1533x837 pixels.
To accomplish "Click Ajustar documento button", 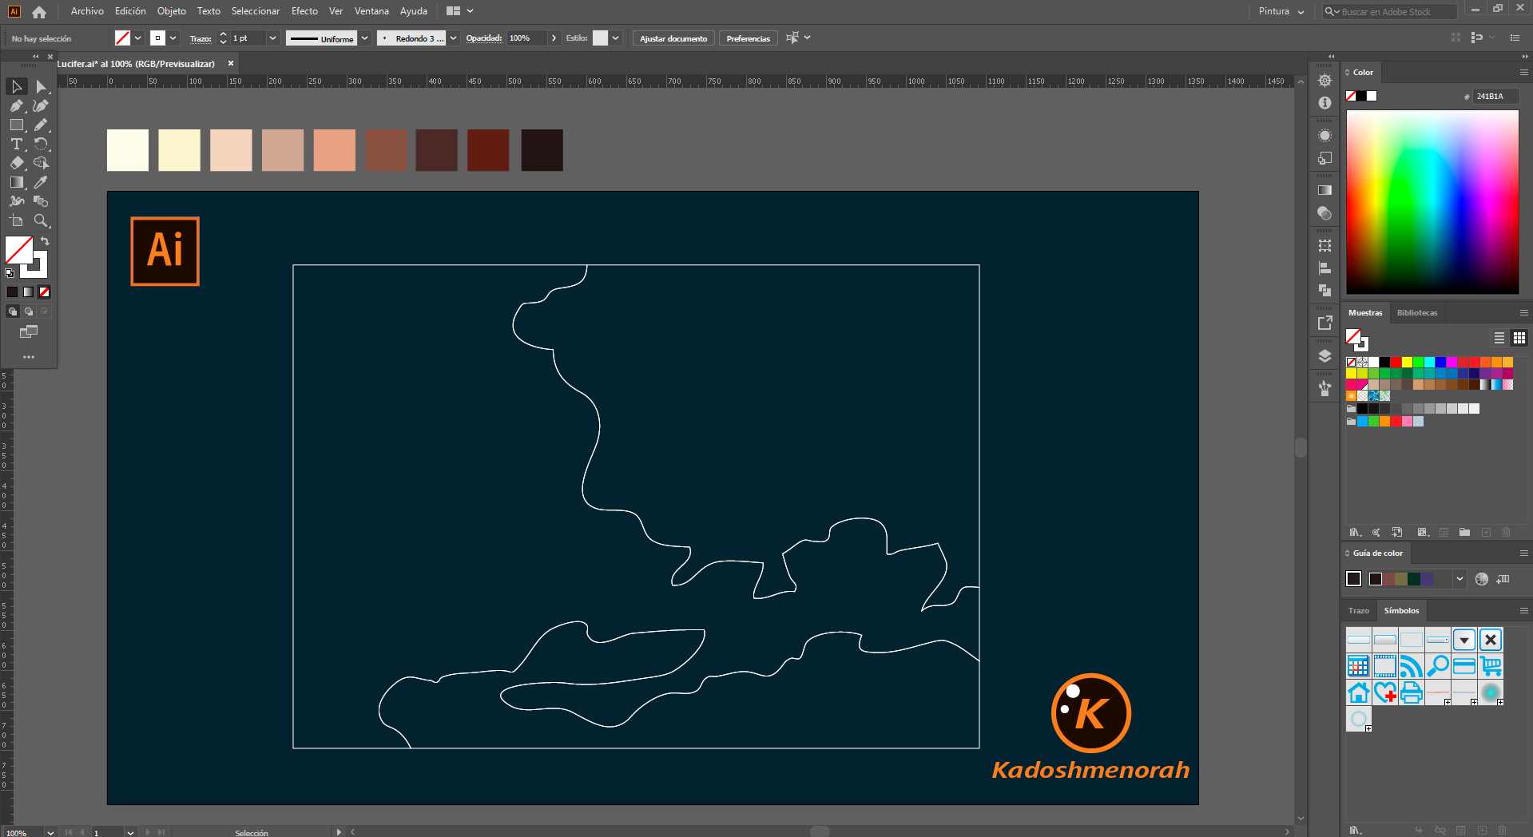I will 673,38.
